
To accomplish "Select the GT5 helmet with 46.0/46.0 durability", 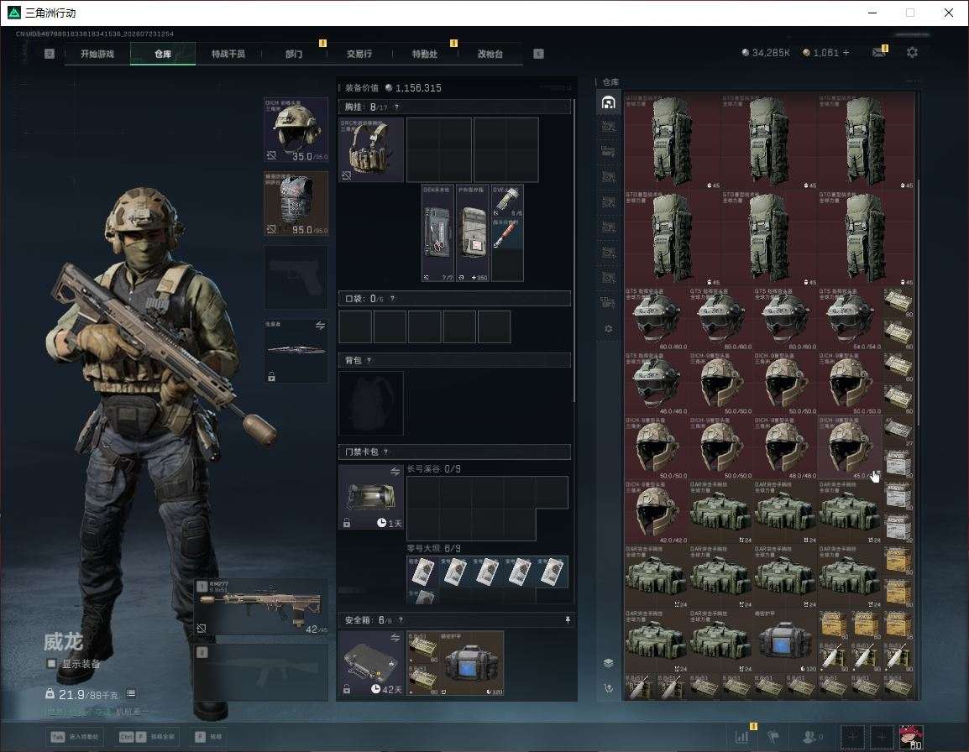I will [657, 383].
